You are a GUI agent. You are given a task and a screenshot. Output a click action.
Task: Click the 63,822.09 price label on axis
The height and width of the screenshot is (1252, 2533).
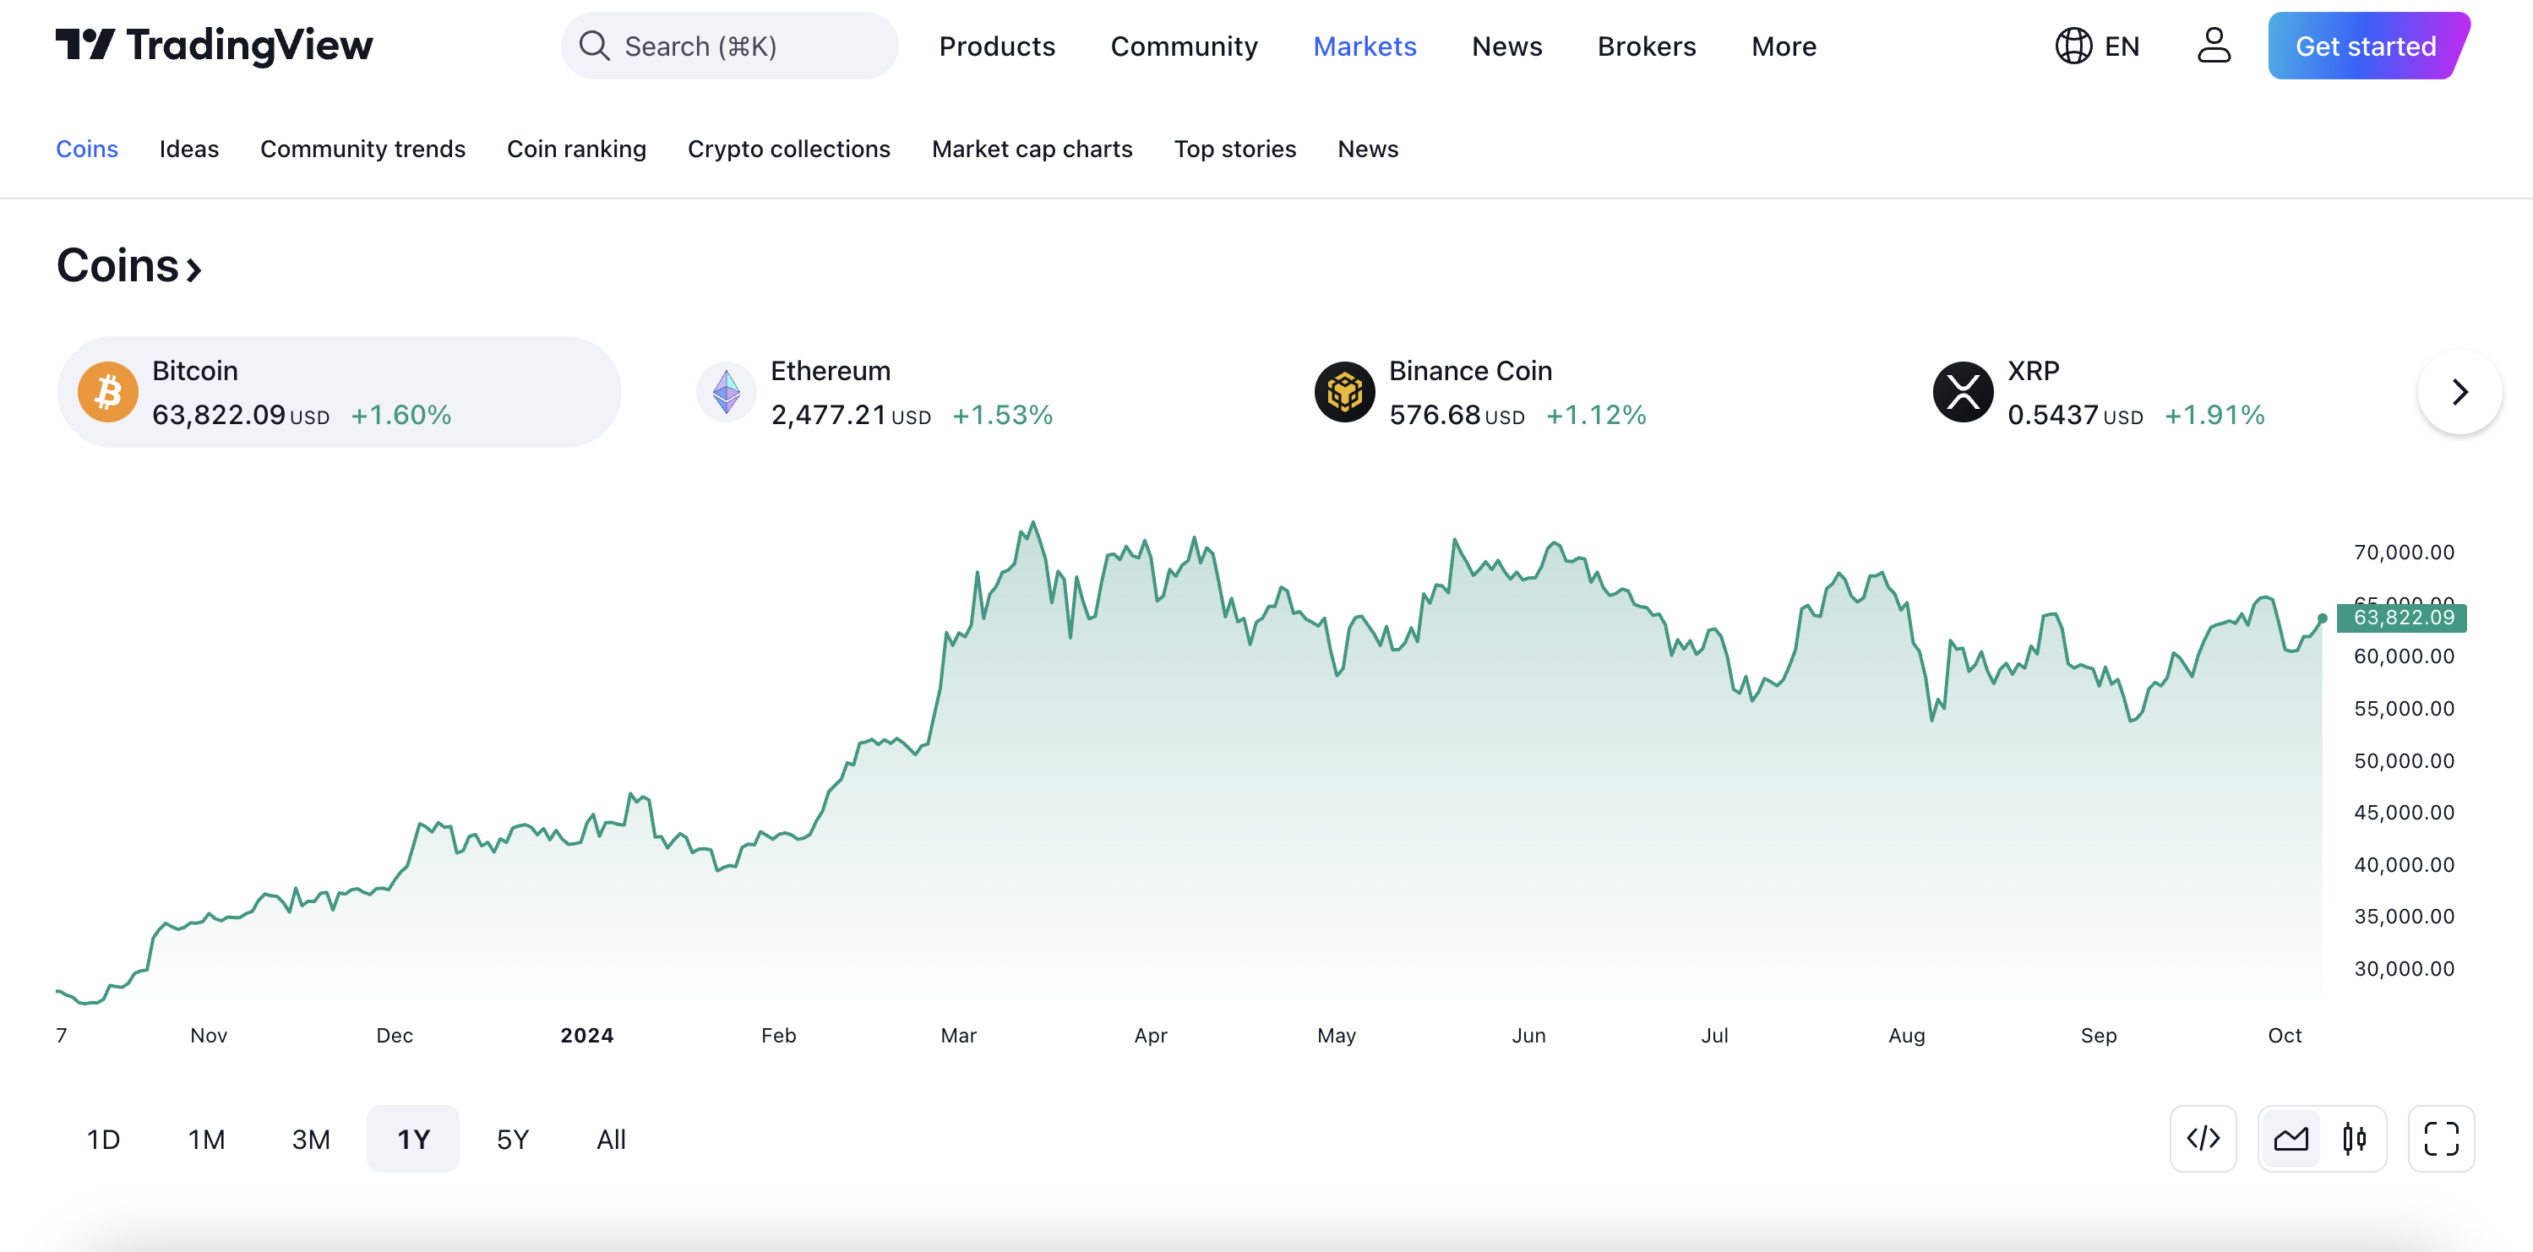(2402, 618)
